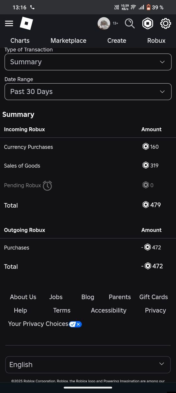Open the Robux balance icon
176x393 pixels.
point(148,24)
